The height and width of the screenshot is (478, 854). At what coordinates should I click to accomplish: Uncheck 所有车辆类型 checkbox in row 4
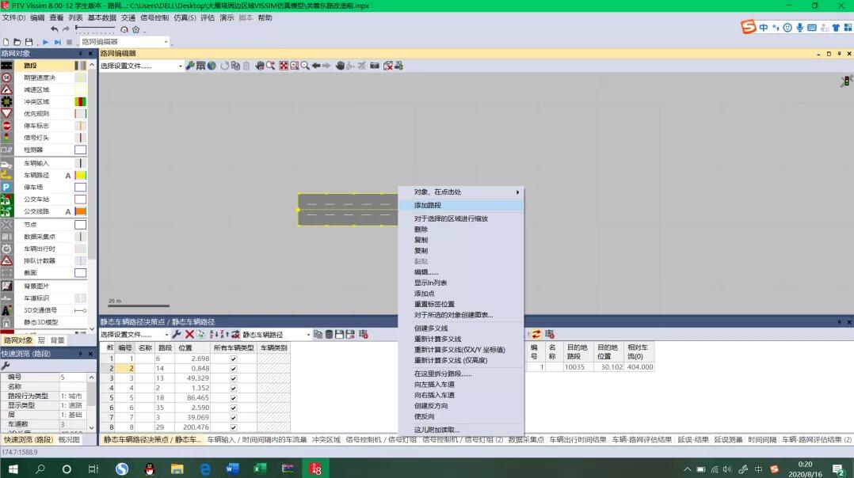click(x=234, y=389)
